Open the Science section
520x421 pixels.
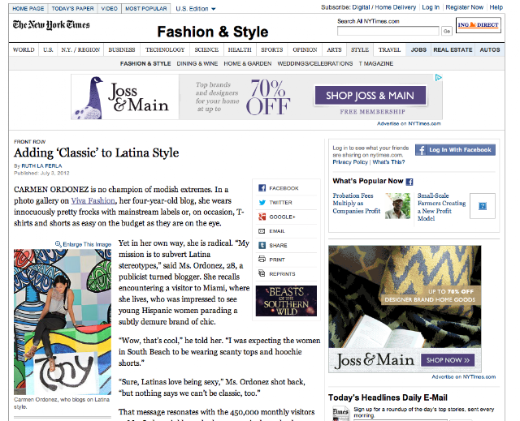pyautogui.click(x=206, y=49)
